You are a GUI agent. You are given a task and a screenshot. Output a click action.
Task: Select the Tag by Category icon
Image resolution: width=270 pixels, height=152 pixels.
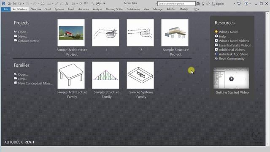pos(62,4)
